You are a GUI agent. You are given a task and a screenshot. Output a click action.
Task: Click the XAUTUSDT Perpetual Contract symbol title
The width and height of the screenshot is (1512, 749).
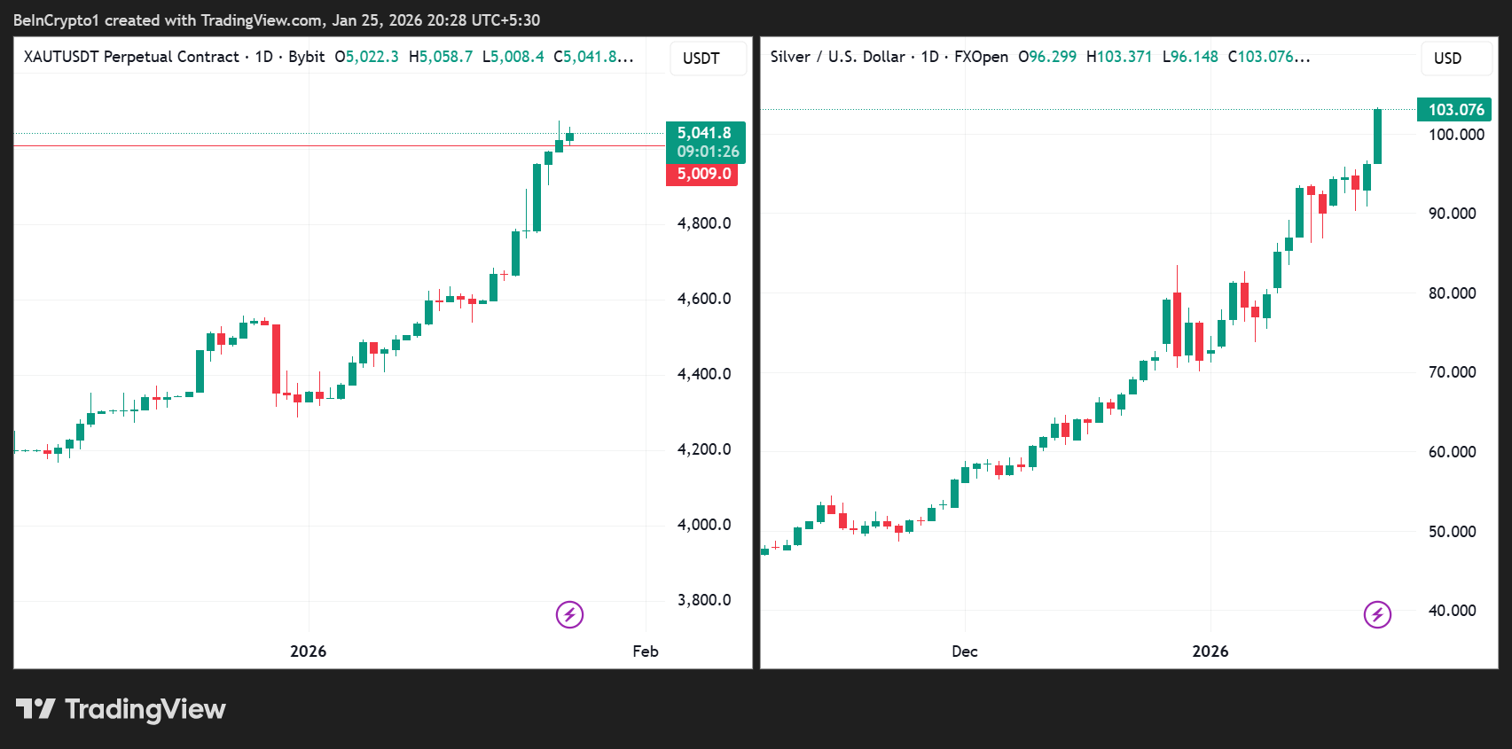131,57
